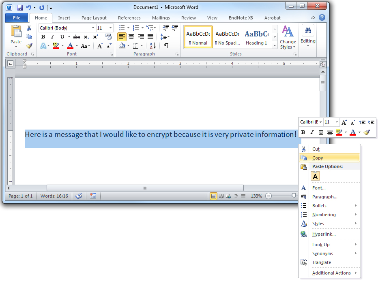Toggle Underline on the mini toolbar

pos(321,132)
